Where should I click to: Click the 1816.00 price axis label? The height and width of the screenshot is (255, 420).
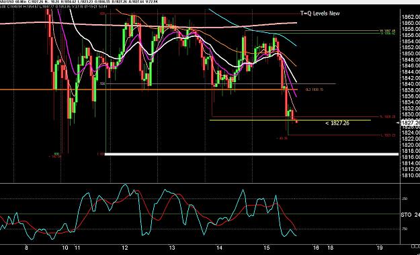tap(411, 157)
